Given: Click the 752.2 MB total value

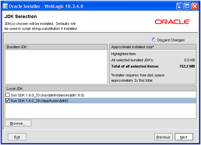Looking at the screenshot, I should tap(187, 66).
